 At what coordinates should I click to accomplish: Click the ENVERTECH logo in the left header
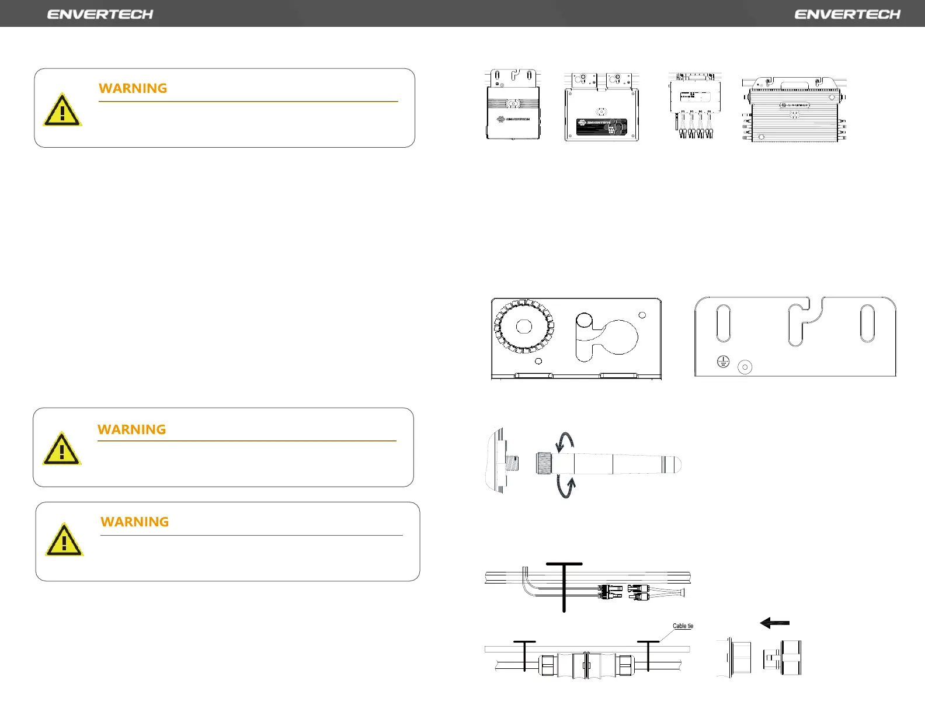100,14
